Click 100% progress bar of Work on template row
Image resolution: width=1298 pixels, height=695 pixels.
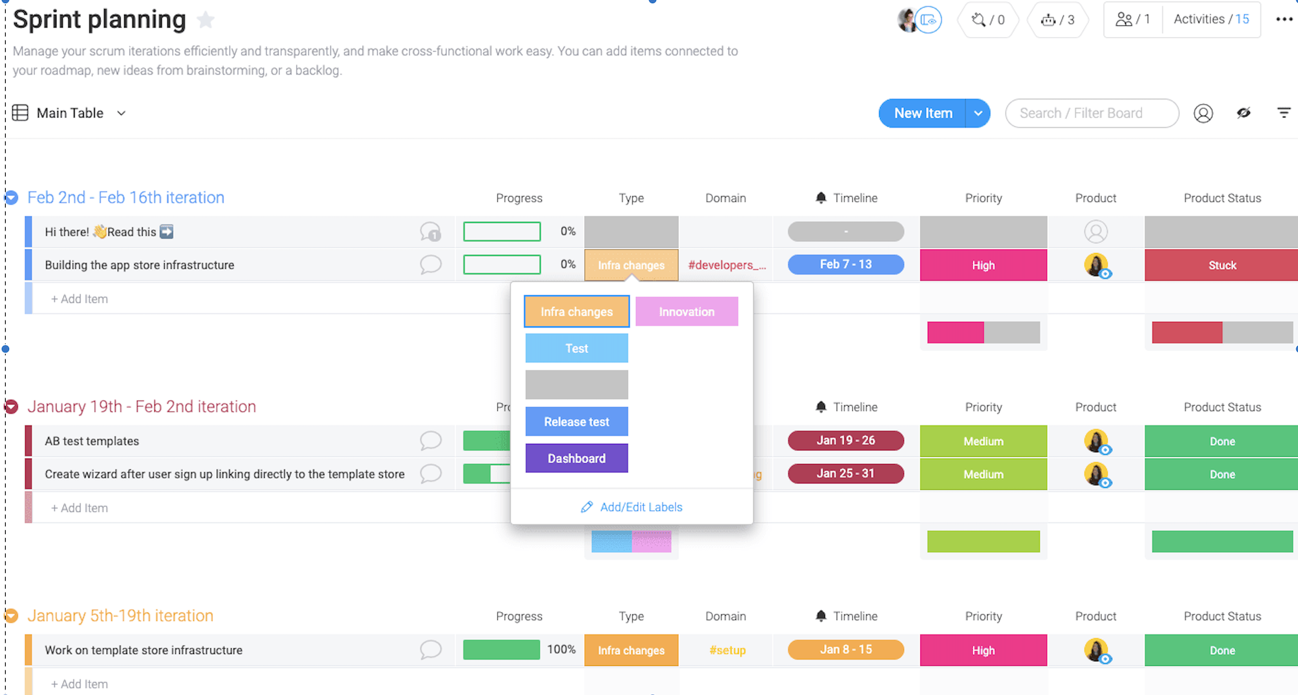pyautogui.click(x=502, y=649)
